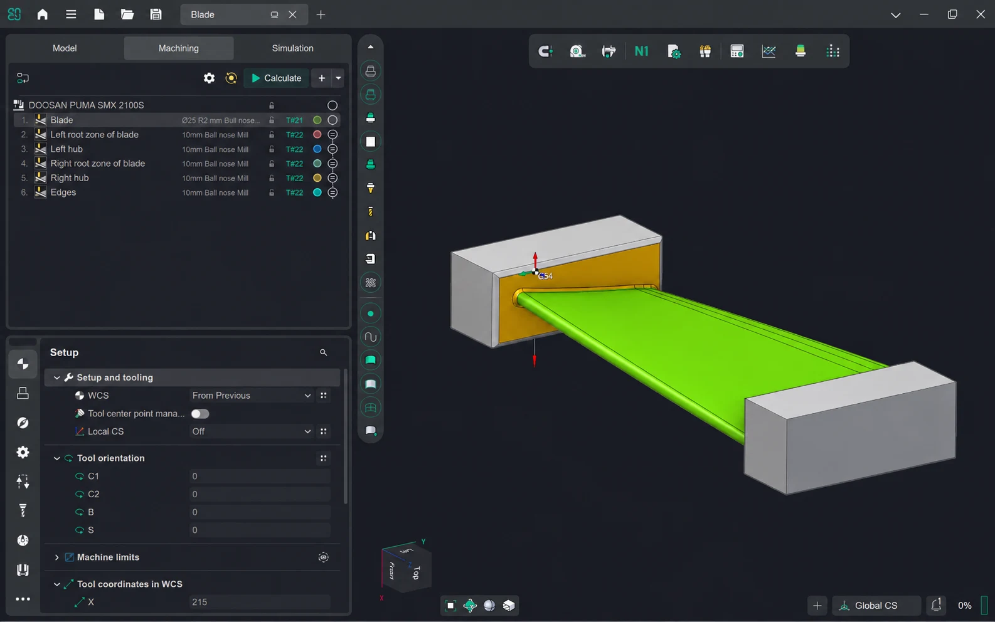Open the Global CS coordinate system button
The image size is (995, 622).
tap(876, 605)
